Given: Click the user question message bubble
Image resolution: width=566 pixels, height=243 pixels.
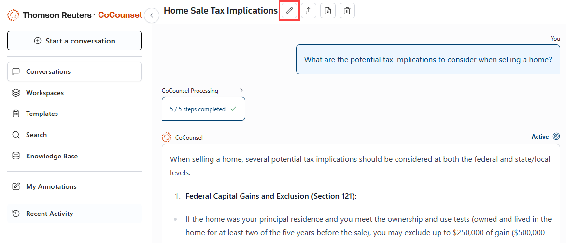Looking at the screenshot, I should click(x=428, y=60).
